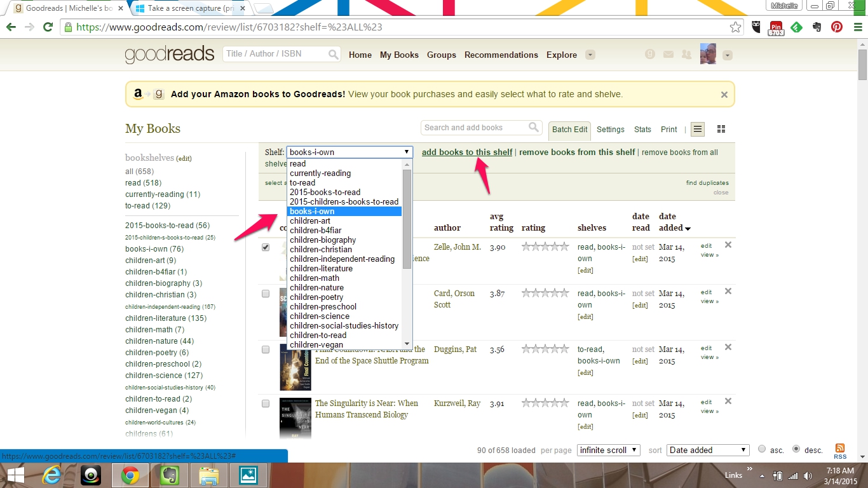Viewport: 868px width, 488px height.
Task: Open the friend requests icon
Action: point(686,55)
